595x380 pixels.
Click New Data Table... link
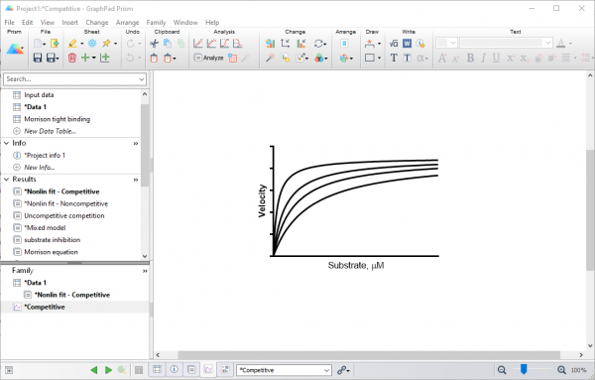click(x=51, y=131)
